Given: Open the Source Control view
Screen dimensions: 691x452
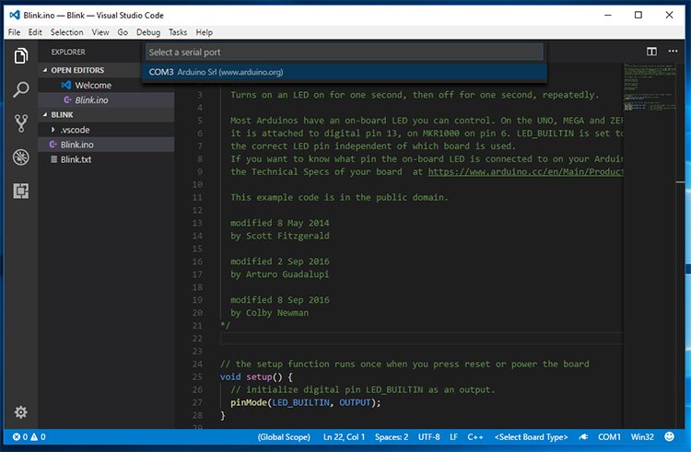Looking at the screenshot, I should coord(20,123).
